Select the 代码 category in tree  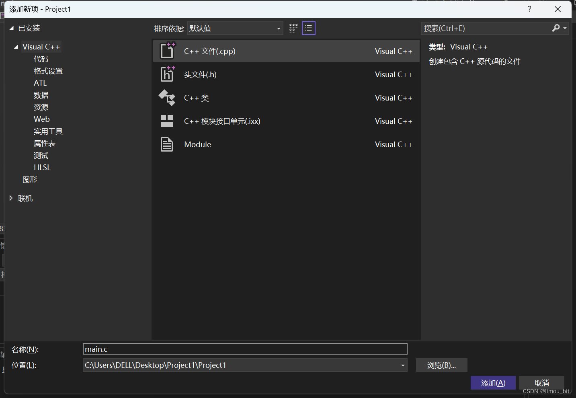(41, 59)
